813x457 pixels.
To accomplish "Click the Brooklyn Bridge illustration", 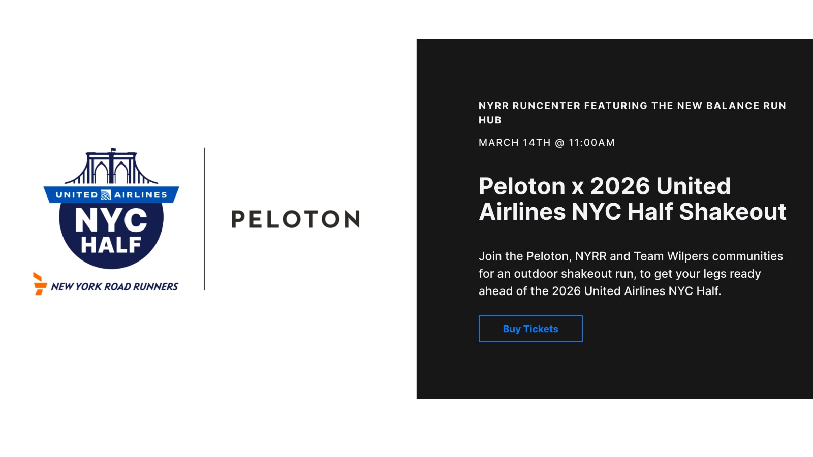I will coord(111,168).
